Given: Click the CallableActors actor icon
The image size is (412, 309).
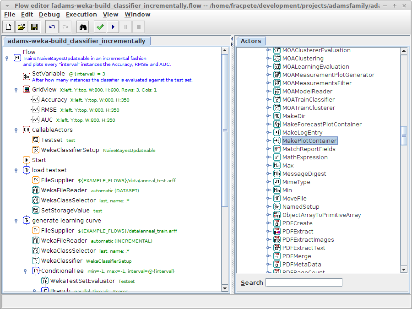Looking at the screenshot, I should point(27,130).
